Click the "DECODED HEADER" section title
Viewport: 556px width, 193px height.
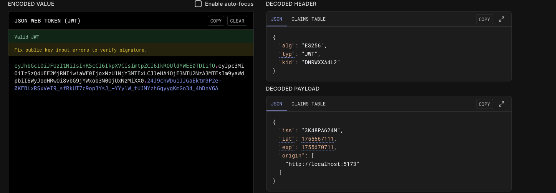point(291,4)
